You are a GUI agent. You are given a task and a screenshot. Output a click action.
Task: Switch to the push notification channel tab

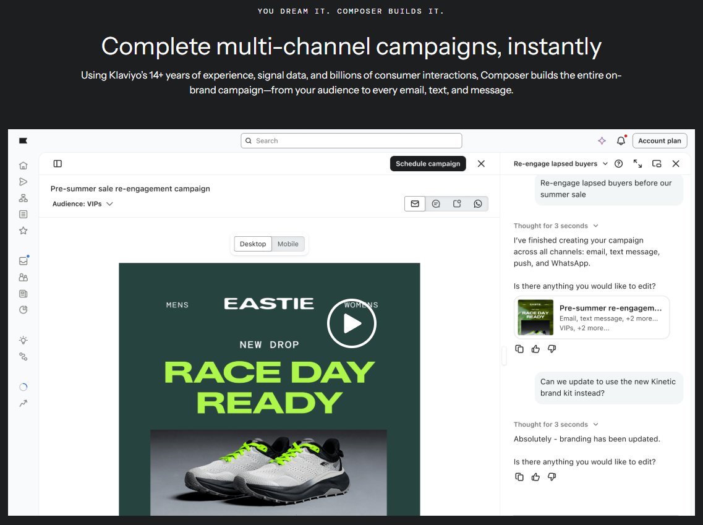point(457,203)
